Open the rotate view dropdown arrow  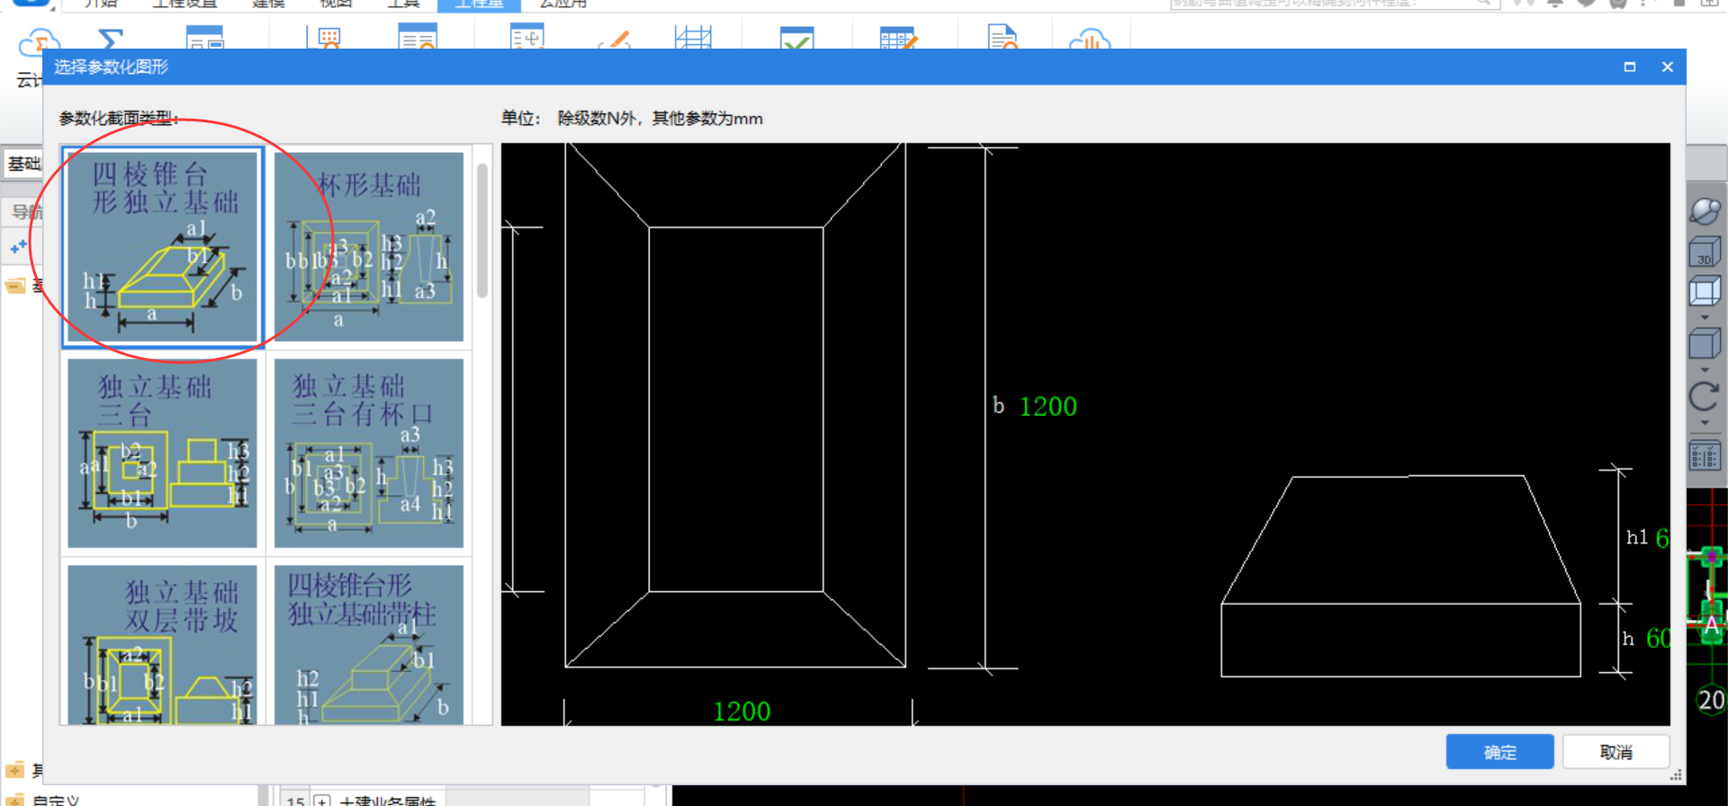point(1705,423)
